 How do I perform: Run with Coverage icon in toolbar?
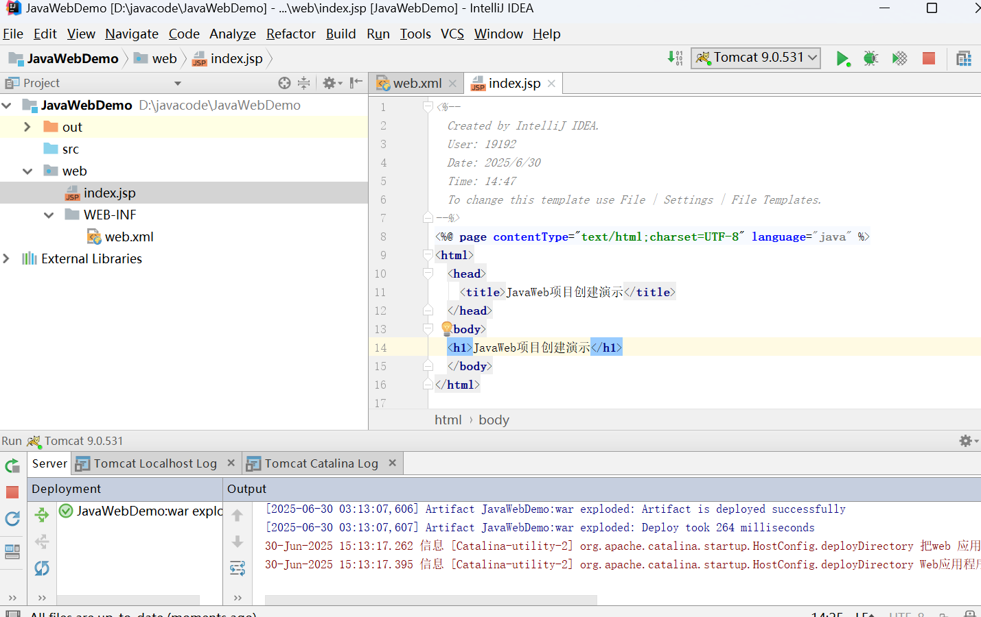click(x=899, y=59)
